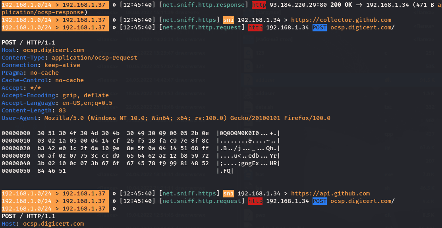Click the Mozilla/5.0 User-Agent string
Image resolution: width=442 pixels, height=228 pixels.
pyautogui.click(x=187, y=118)
